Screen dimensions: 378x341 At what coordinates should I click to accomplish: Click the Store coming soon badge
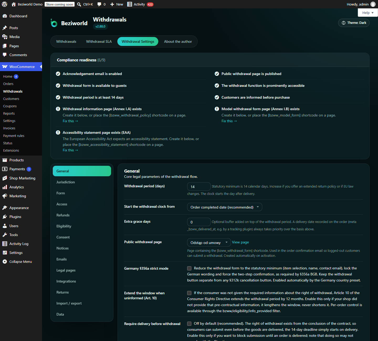click(60, 4)
